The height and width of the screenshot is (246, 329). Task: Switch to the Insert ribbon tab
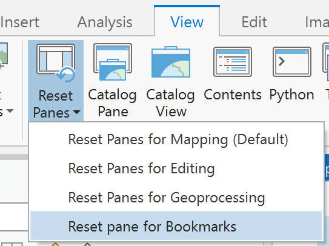click(20, 22)
